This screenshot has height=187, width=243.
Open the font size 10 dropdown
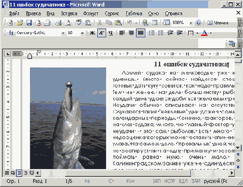82,33
